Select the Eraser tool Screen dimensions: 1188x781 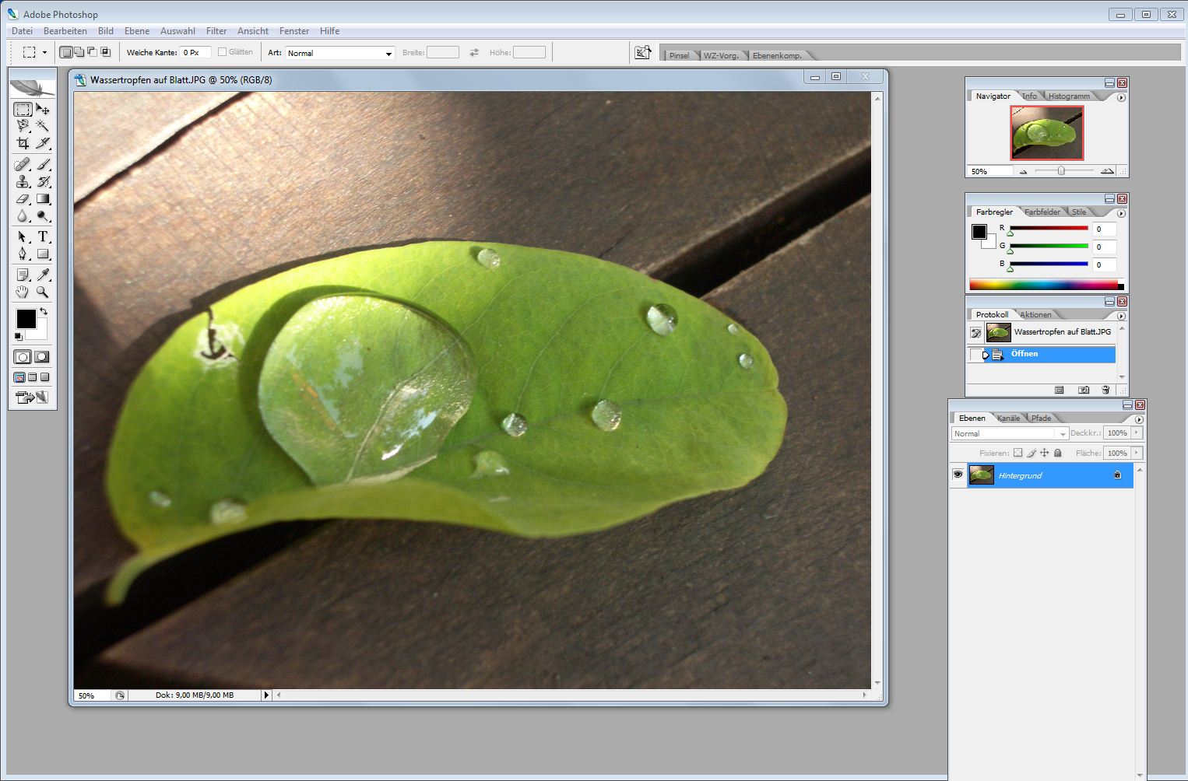(x=22, y=199)
